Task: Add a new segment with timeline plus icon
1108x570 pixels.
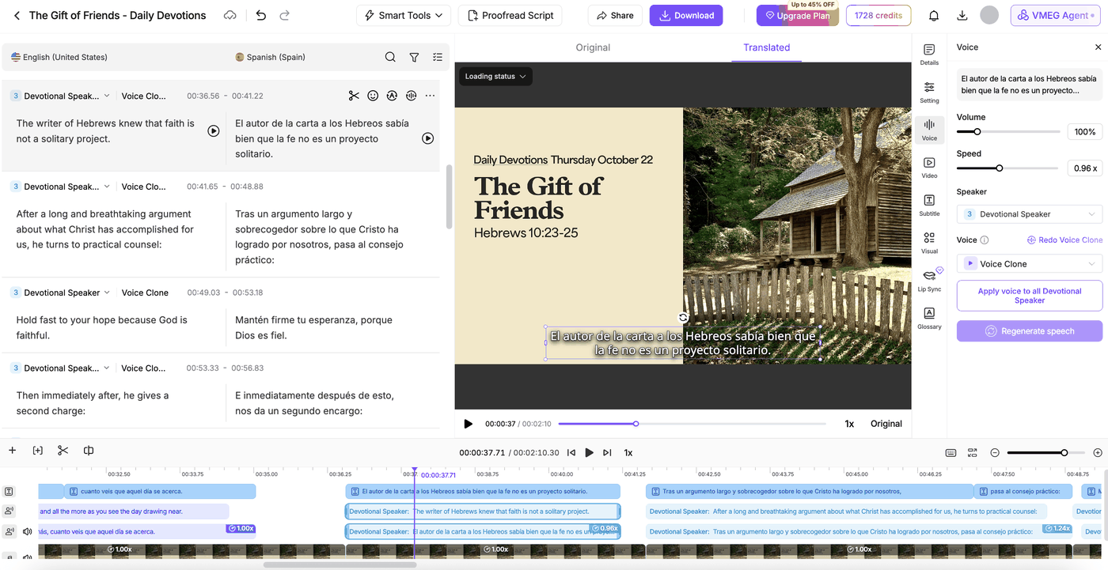Action: tap(13, 451)
